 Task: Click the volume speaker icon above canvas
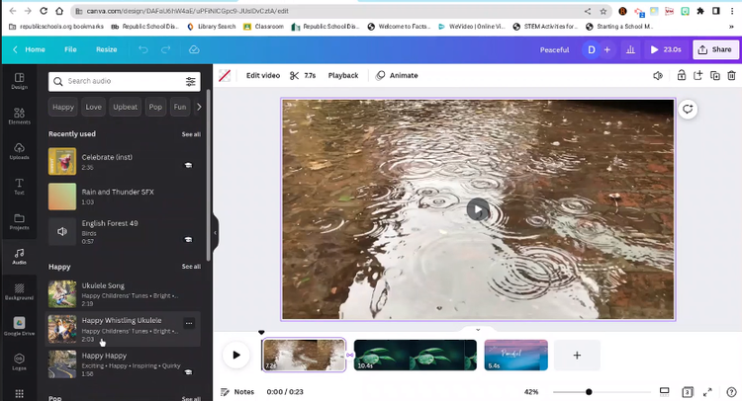coord(658,75)
